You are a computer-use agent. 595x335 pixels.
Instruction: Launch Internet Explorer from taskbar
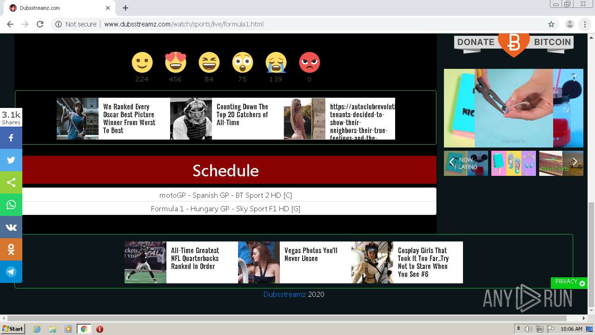[37, 329]
